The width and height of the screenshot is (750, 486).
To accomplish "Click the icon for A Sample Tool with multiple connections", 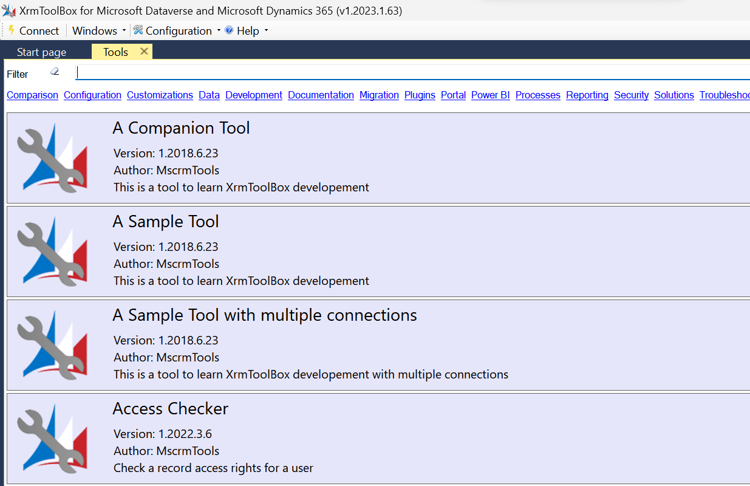I will (53, 345).
